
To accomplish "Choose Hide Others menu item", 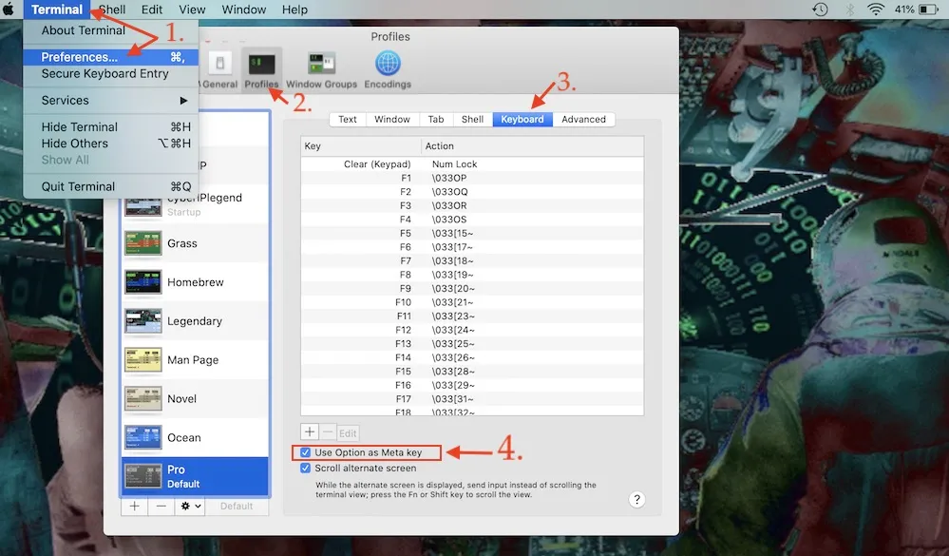I will (x=111, y=144).
